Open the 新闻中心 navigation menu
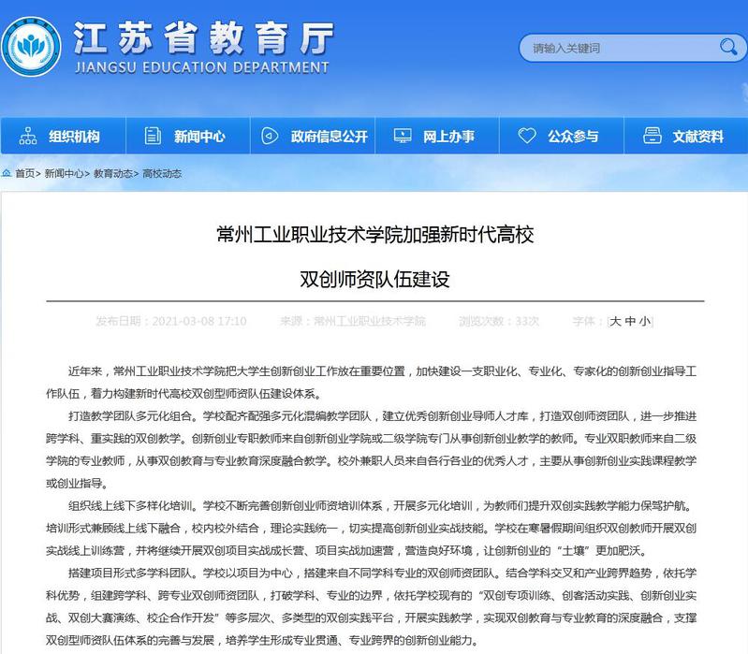The height and width of the screenshot is (654, 748). click(x=199, y=137)
